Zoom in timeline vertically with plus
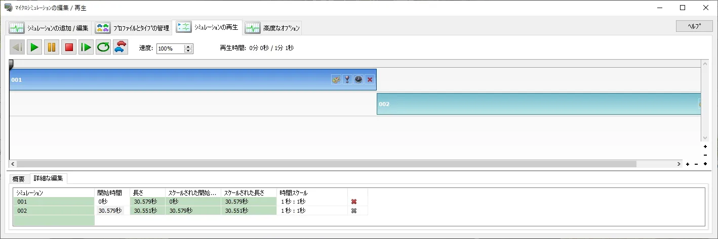 click(x=705, y=147)
